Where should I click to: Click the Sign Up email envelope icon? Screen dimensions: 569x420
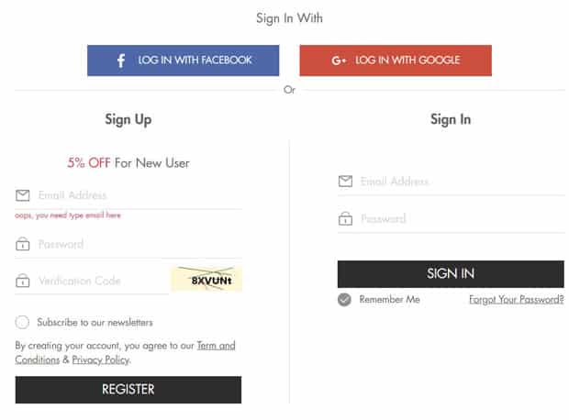[x=23, y=195]
